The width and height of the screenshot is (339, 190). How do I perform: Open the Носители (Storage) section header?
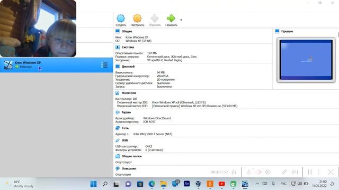click(129, 93)
